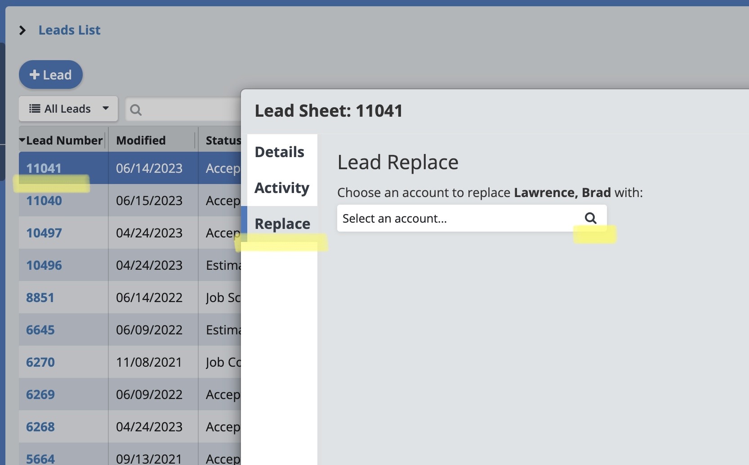
Task: Sort by Lead Number column arrow
Action: pos(22,140)
